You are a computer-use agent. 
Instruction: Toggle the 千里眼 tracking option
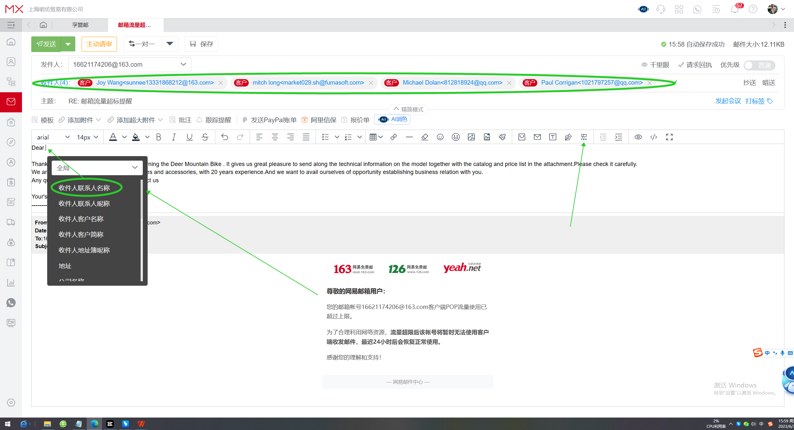(656, 65)
